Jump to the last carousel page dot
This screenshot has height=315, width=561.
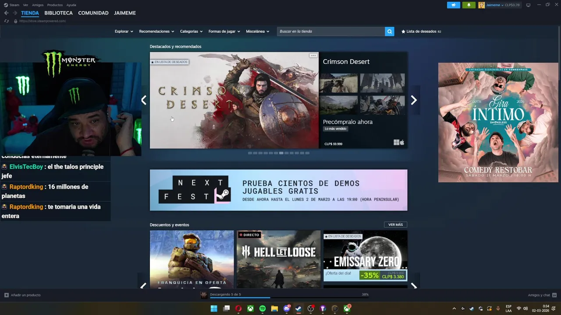307,153
